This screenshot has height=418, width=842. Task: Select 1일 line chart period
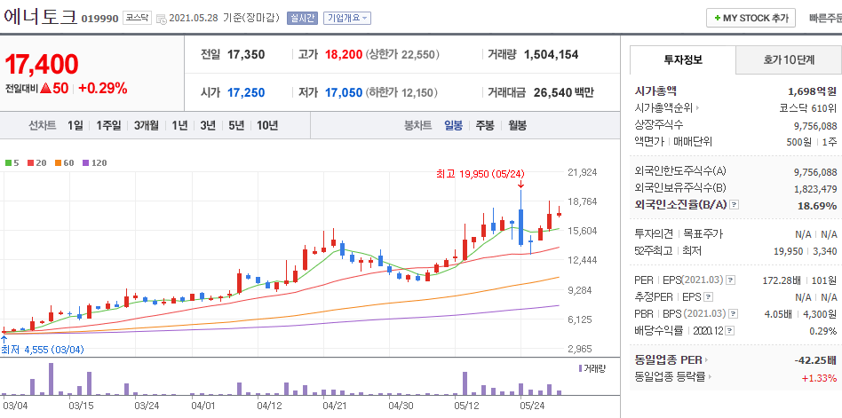coord(75,125)
